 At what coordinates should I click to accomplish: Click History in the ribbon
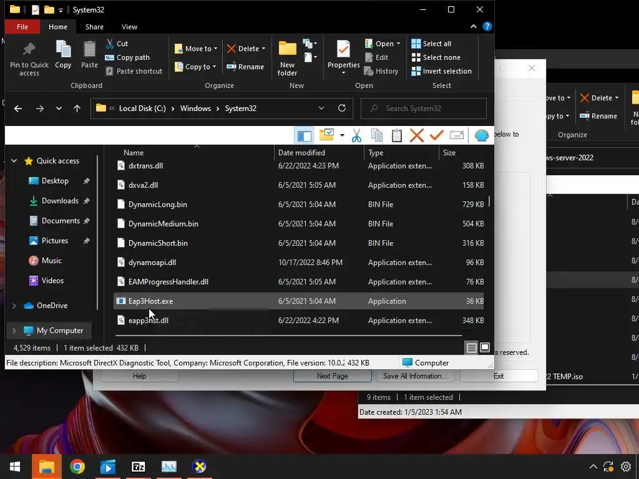pos(381,71)
